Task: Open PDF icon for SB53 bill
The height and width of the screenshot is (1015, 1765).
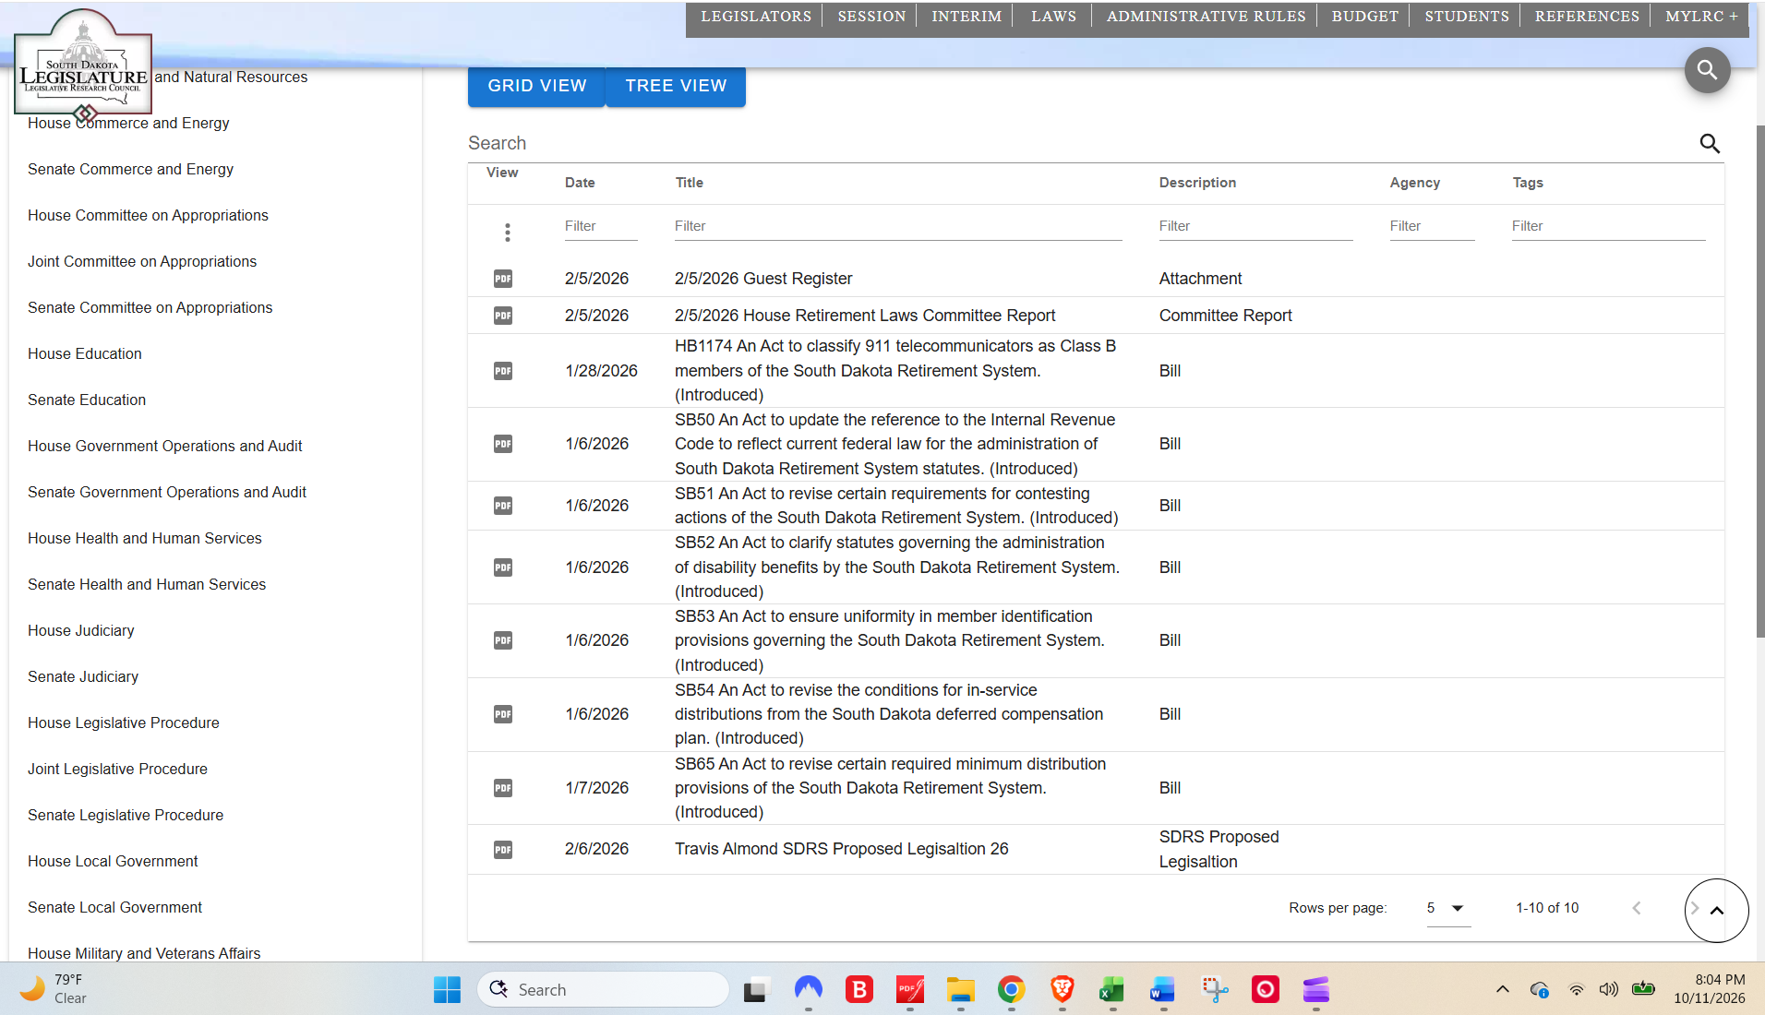Action: pos(503,640)
